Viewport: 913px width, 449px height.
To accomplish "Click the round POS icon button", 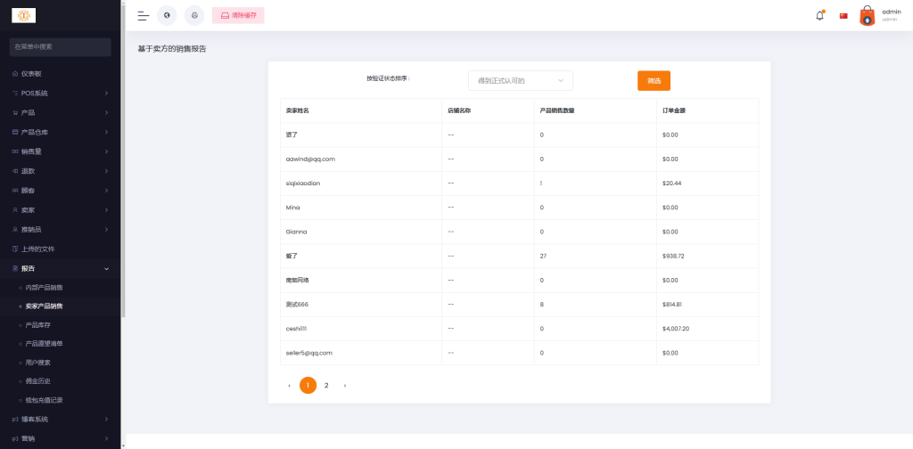I will [x=194, y=15].
